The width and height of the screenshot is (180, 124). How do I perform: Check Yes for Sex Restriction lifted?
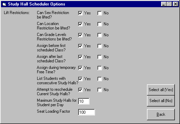point(80,13)
